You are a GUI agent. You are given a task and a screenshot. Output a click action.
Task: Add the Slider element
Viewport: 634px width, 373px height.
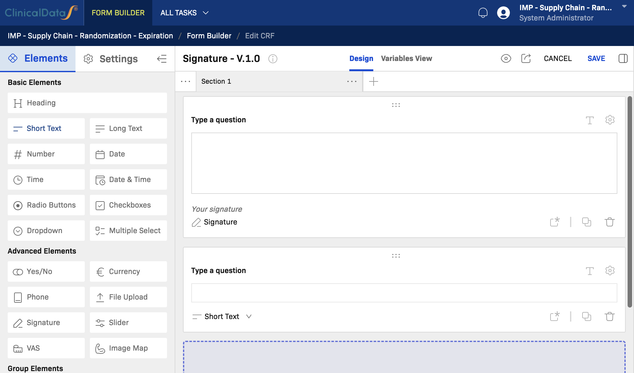tap(128, 323)
